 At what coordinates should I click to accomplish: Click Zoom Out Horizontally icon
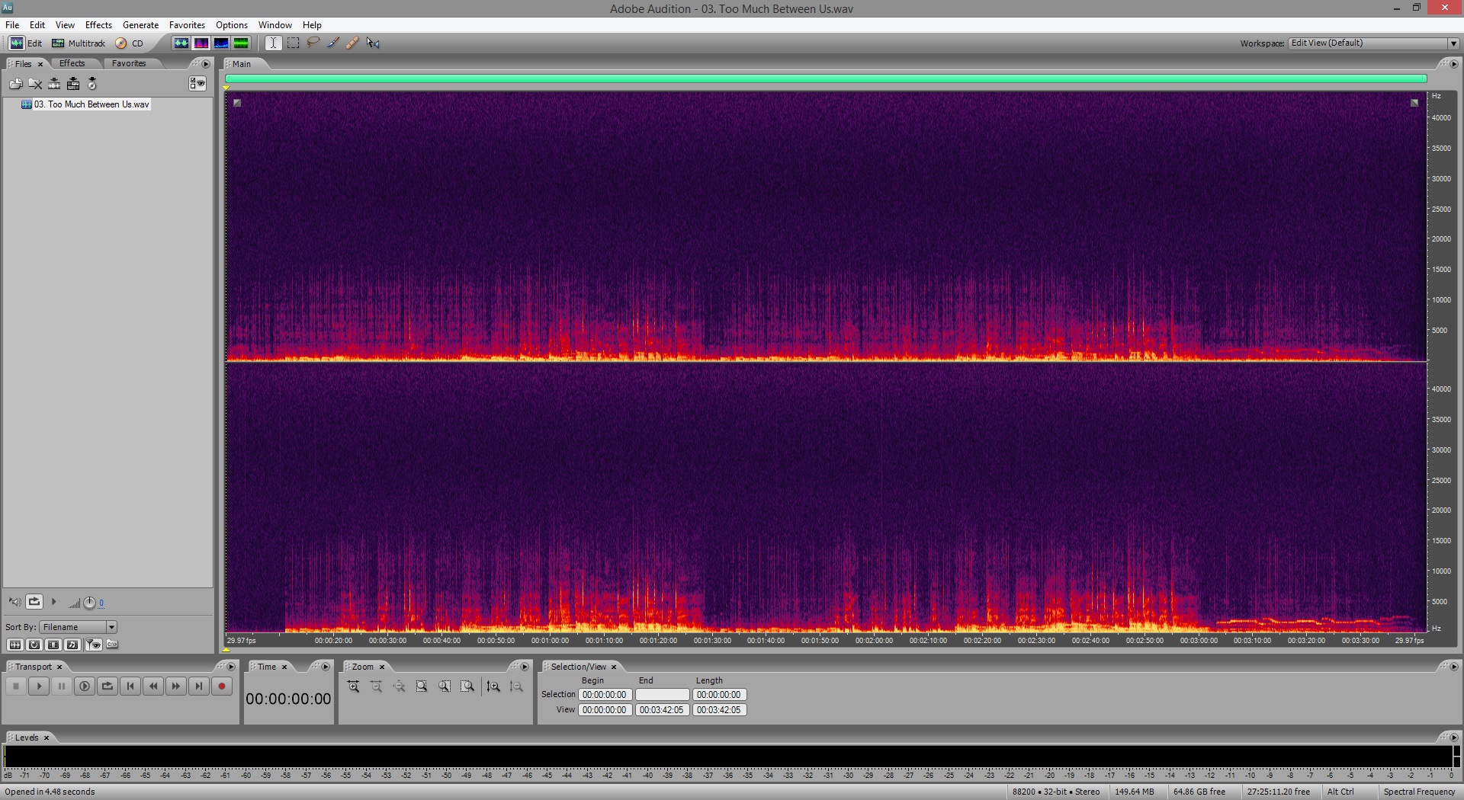click(376, 686)
